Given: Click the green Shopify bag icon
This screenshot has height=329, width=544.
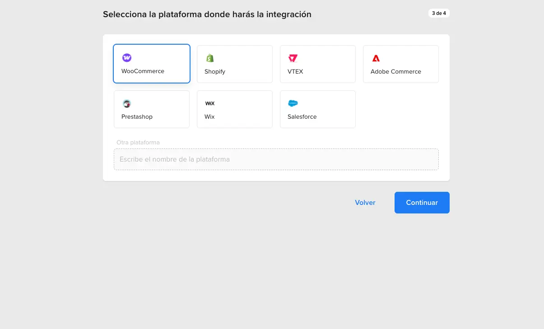Looking at the screenshot, I should 210,58.
